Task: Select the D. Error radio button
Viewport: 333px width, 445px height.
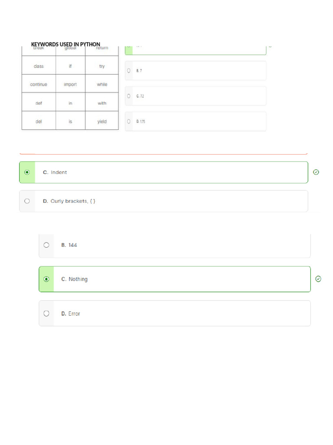Action: pos(46,313)
